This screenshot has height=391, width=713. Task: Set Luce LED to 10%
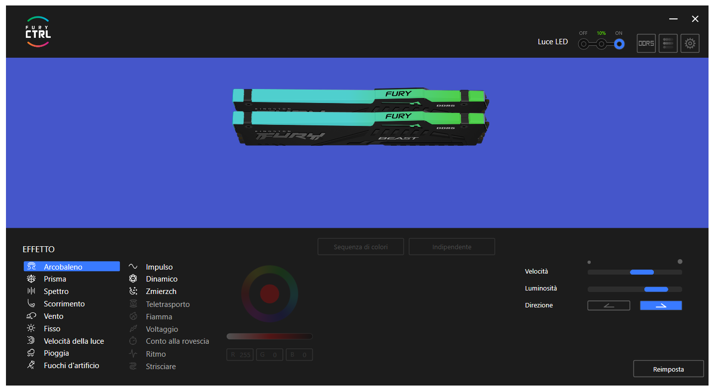coord(601,44)
